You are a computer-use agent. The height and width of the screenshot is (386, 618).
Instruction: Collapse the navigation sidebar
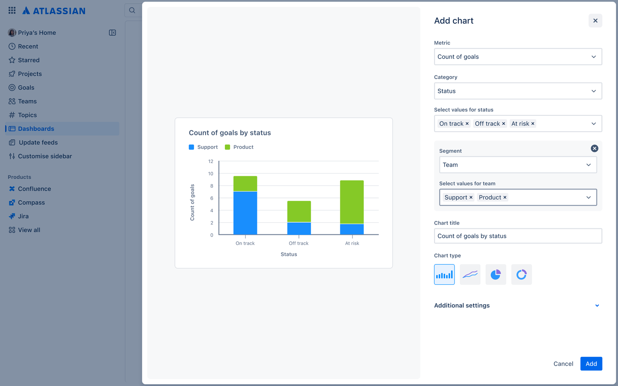pos(112,33)
